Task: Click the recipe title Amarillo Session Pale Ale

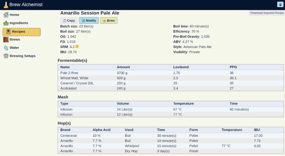Action: [90, 13]
